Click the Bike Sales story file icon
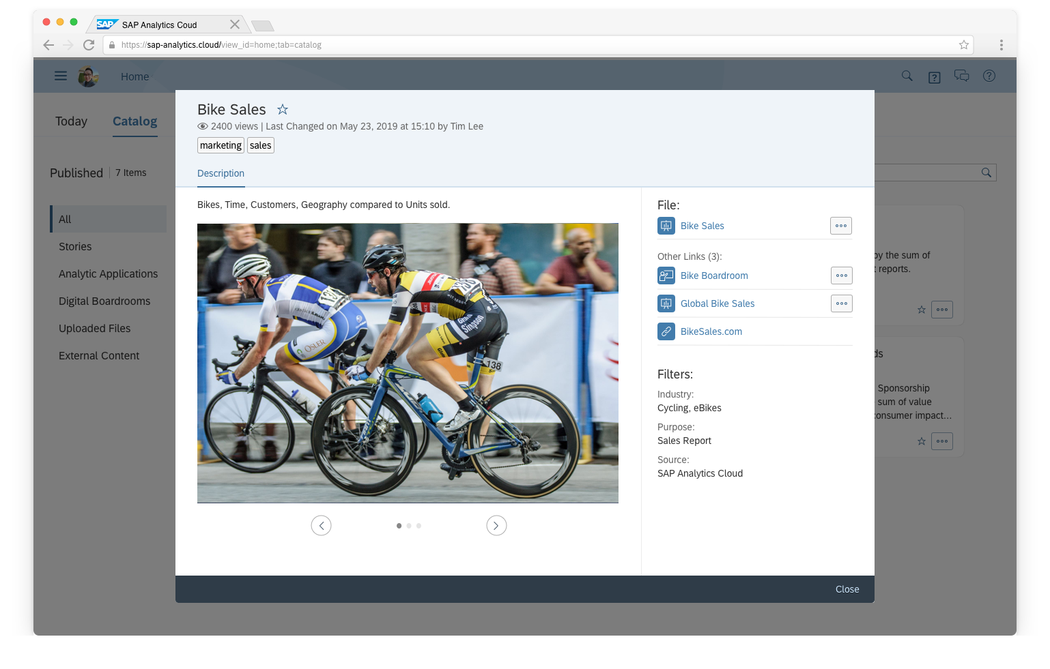 [666, 226]
